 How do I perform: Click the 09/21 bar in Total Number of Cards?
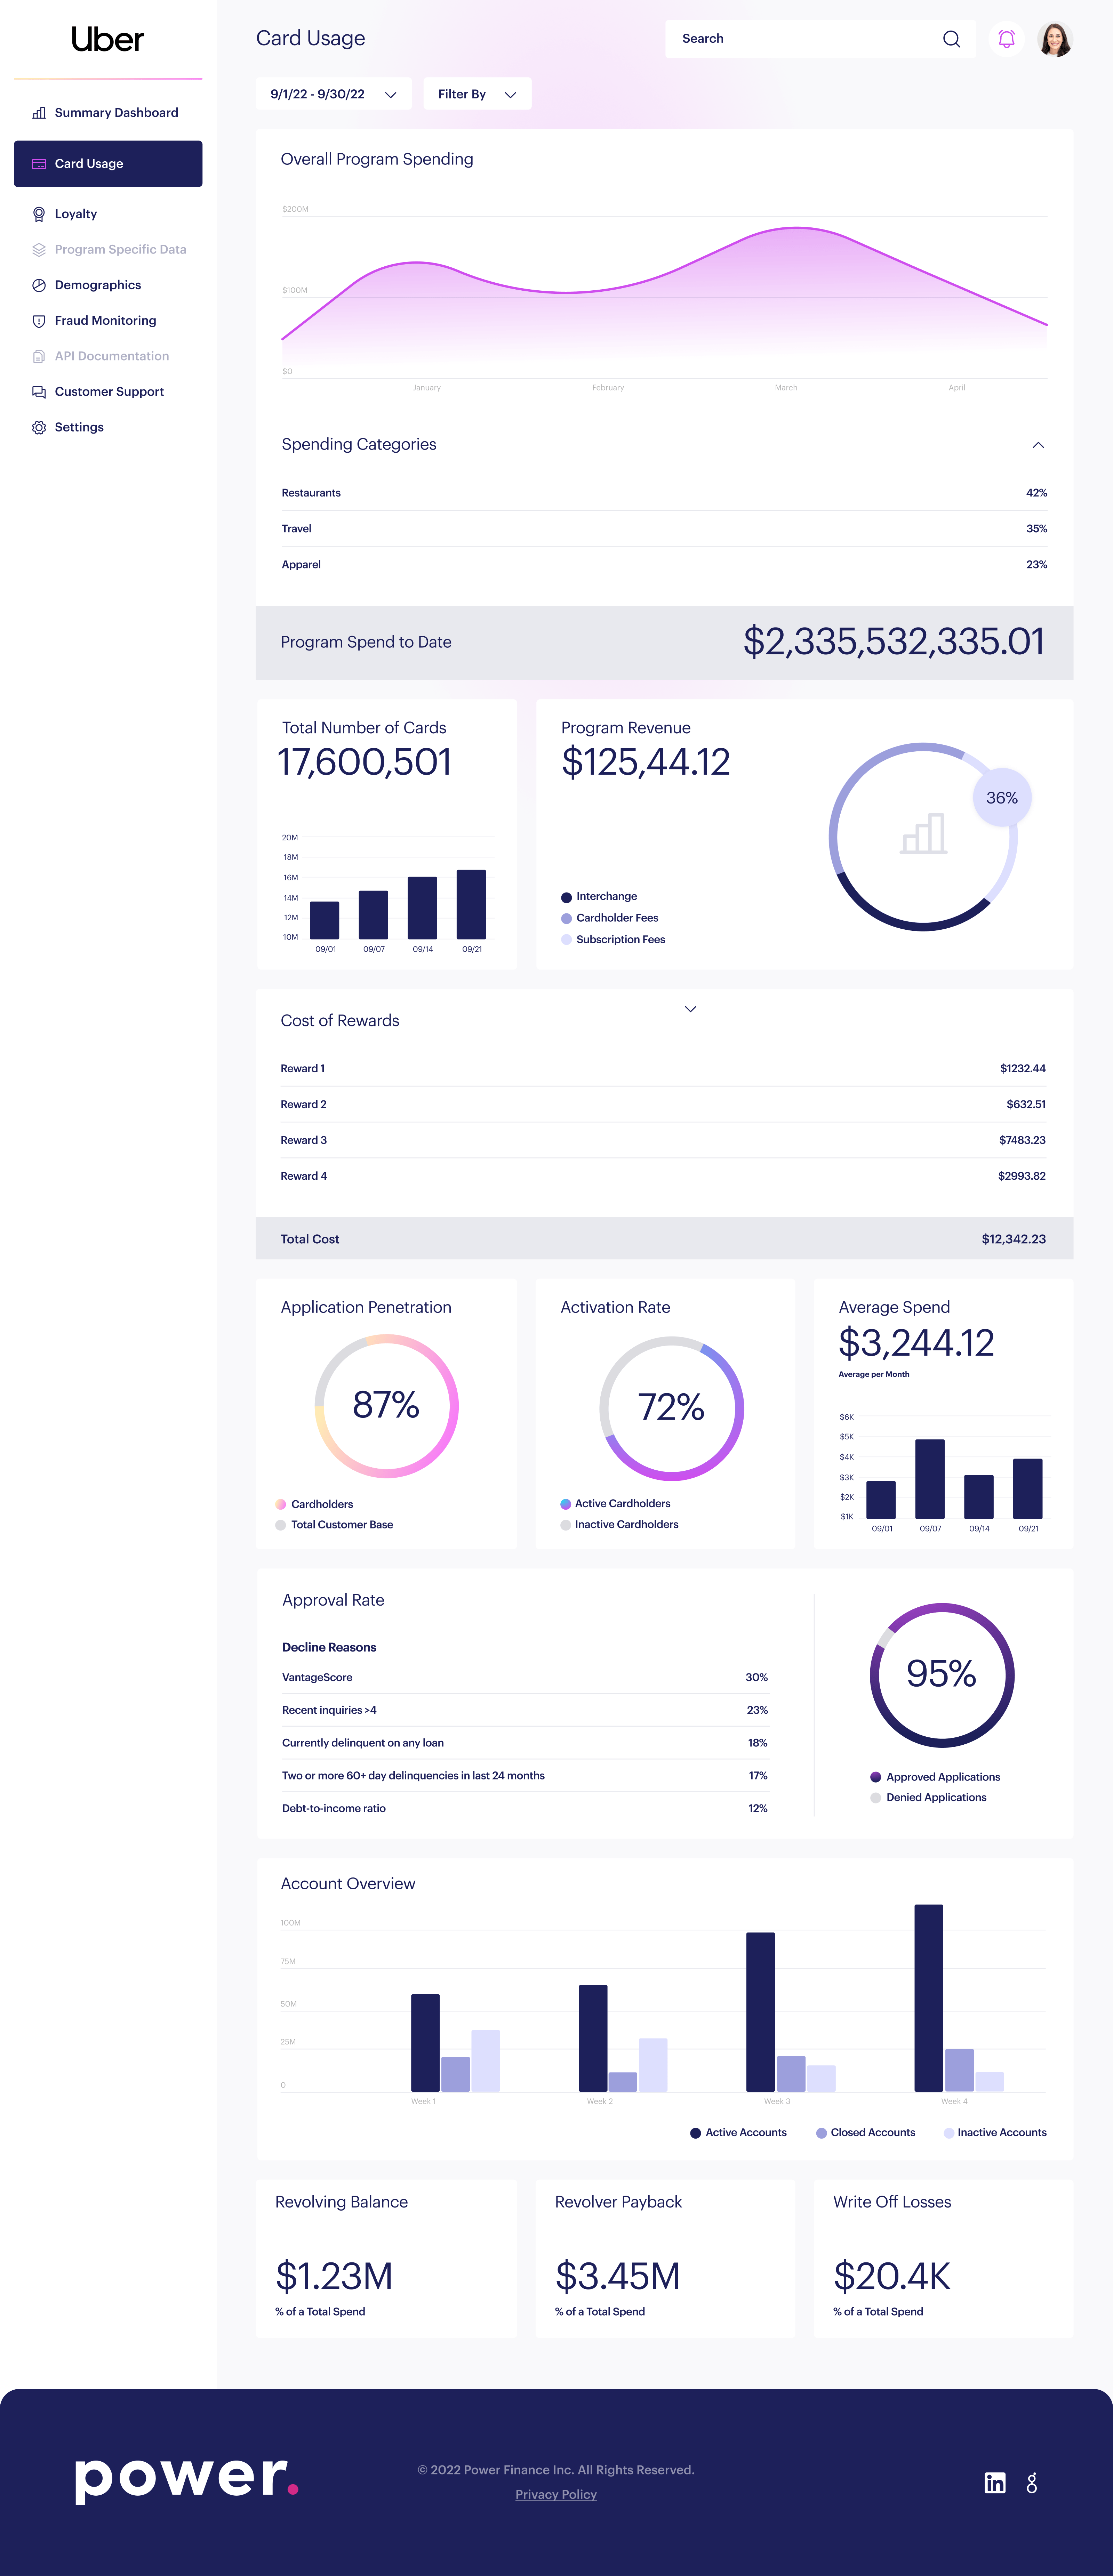[x=471, y=904]
